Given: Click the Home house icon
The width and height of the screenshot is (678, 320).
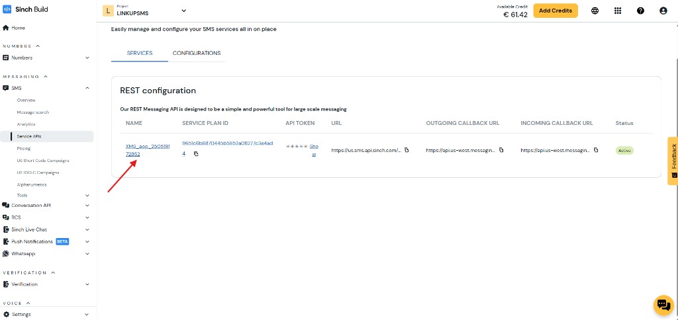Looking at the screenshot, I should point(5,28).
